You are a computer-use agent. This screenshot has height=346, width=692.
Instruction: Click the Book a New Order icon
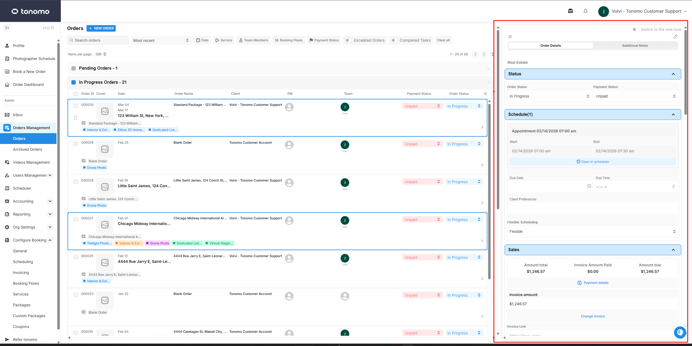(x=7, y=72)
